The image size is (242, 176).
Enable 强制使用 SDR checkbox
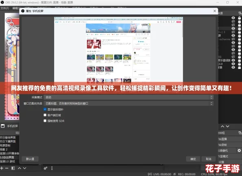pos(45,121)
